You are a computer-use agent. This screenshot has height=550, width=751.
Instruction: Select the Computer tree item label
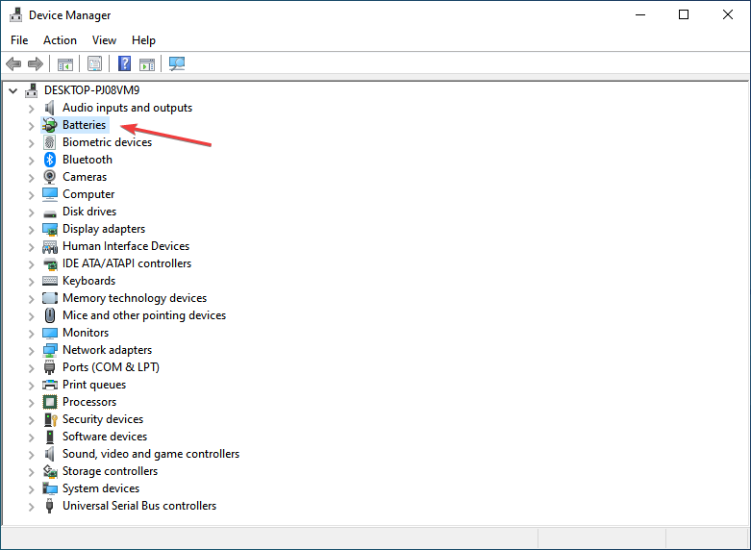click(x=88, y=194)
